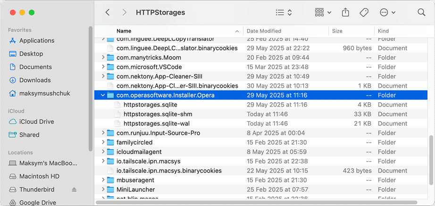The width and height of the screenshot is (435, 206).
Task: Click the MiniLauncher folder icon
Action: (x=111, y=190)
